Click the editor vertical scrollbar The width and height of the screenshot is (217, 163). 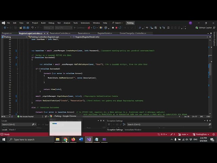pyautogui.click(x=210, y=69)
